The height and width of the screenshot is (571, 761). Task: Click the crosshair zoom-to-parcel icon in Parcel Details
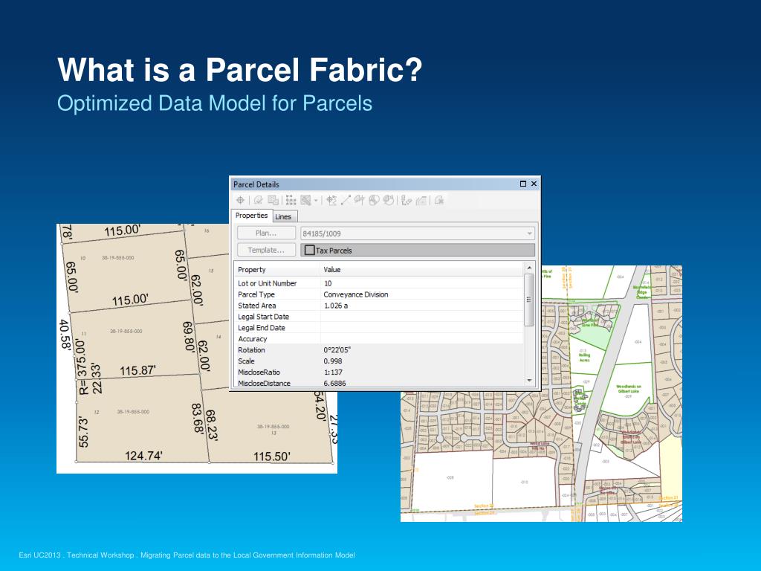point(240,200)
